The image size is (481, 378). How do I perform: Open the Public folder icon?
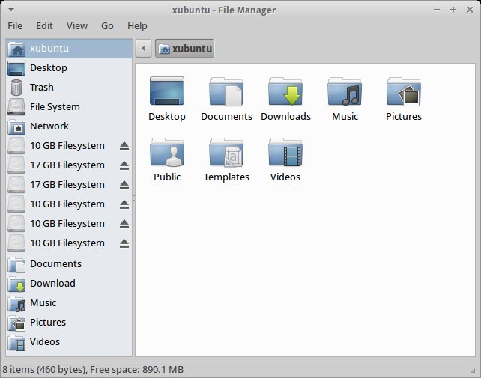pyautogui.click(x=167, y=153)
